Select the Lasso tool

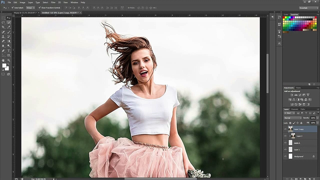tap(3, 22)
